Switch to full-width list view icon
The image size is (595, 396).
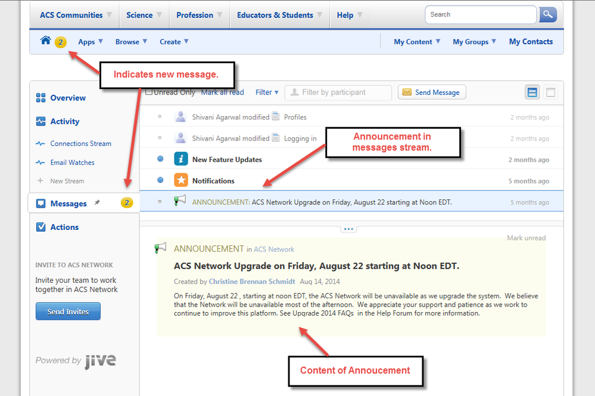[x=551, y=92]
